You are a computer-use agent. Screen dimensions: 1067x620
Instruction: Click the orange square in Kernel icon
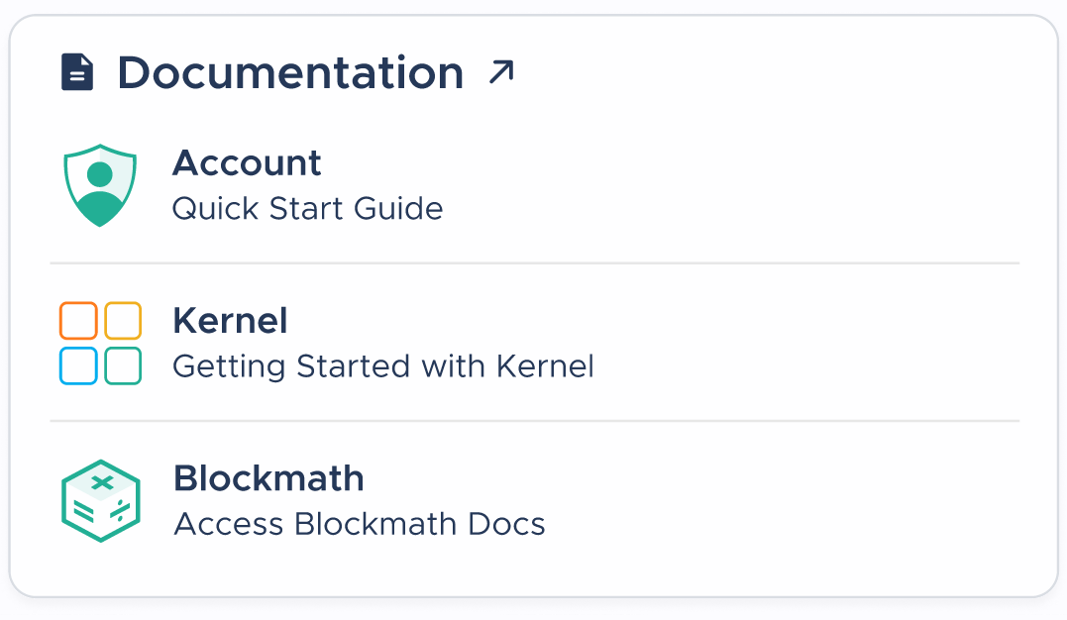(x=78, y=321)
